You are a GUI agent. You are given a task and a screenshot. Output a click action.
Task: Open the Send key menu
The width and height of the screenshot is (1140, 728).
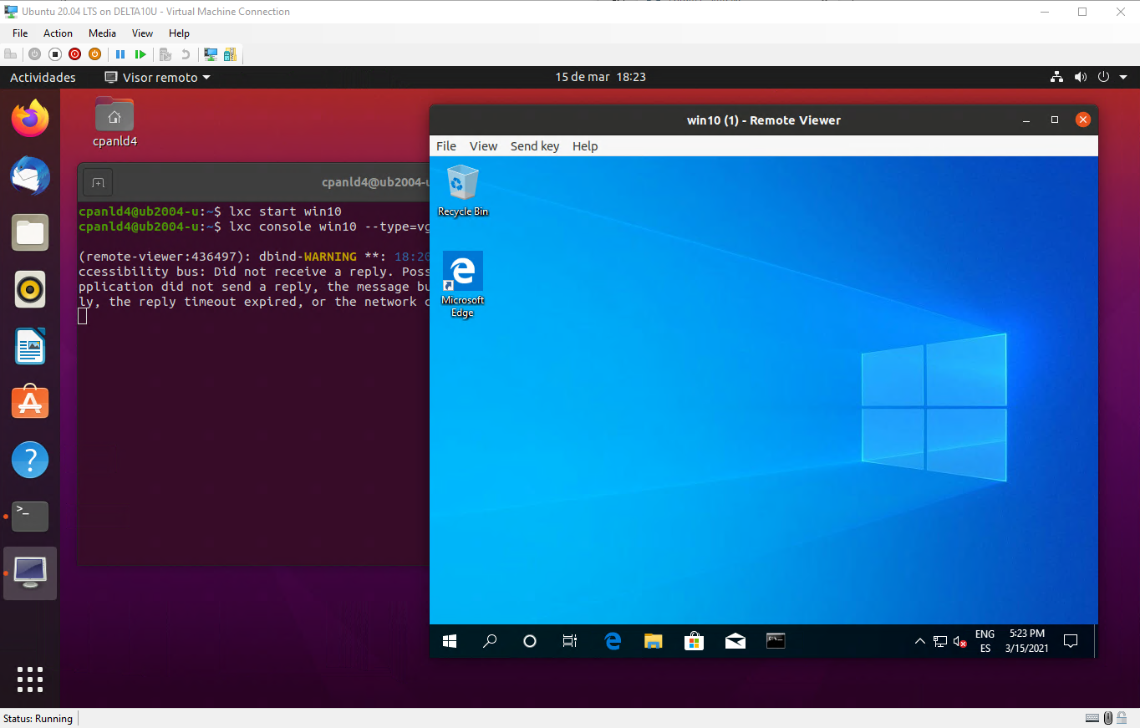534,146
